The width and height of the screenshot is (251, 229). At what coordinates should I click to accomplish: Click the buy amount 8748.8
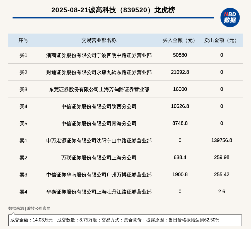(180, 123)
